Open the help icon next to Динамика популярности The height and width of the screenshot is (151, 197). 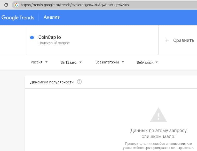(x=79, y=82)
